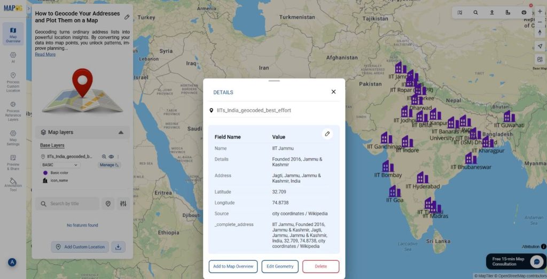Click the Delete button in Details
547x279 pixels.
point(321,266)
